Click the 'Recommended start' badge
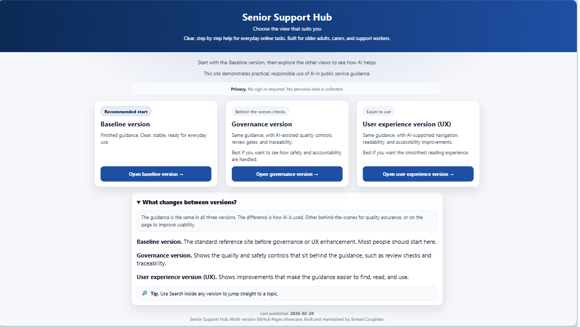This screenshot has height=327, width=580. click(126, 112)
